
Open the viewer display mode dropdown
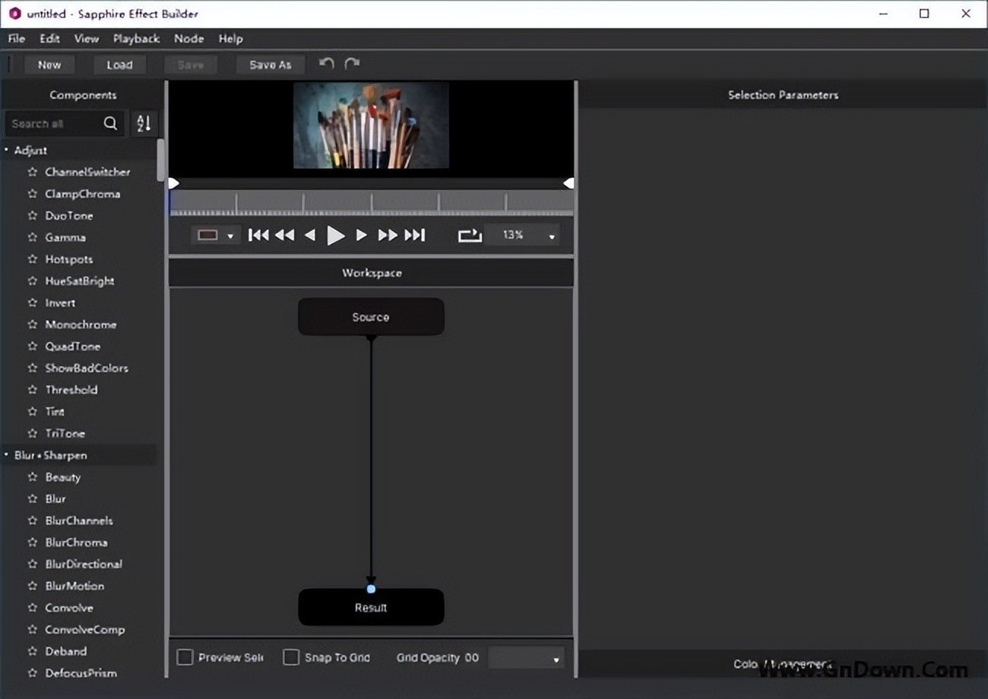pos(217,236)
